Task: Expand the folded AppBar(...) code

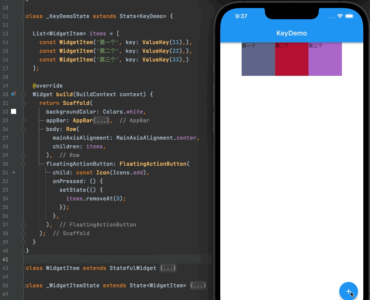Action: coord(101,120)
